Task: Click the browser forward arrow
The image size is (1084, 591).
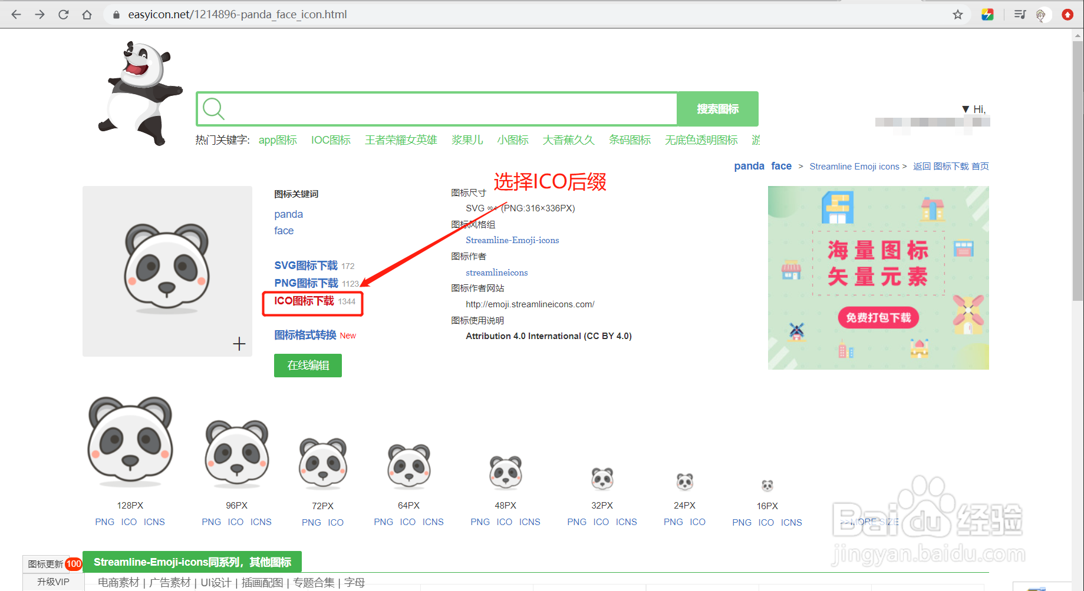Action: (39, 14)
